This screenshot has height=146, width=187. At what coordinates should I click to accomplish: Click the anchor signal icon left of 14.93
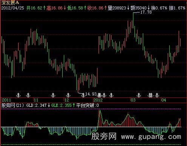point(83,95)
